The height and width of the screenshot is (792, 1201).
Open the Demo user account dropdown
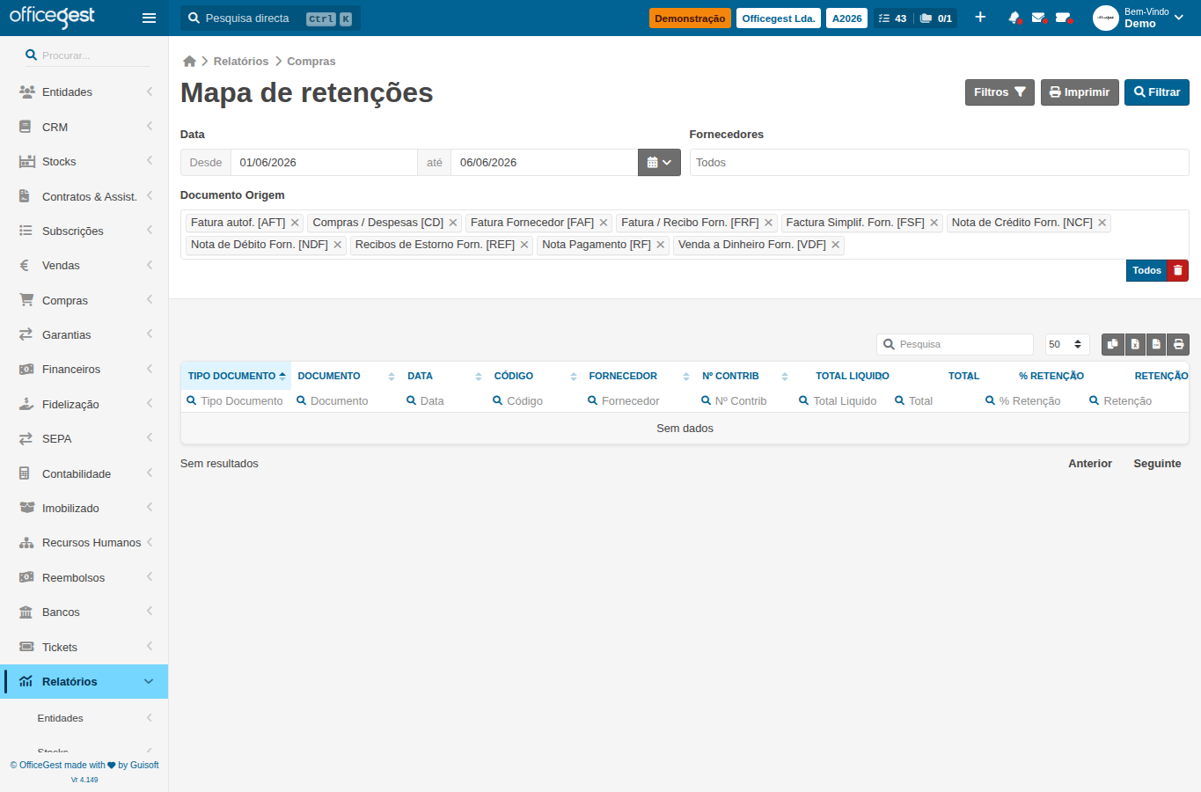tap(1139, 18)
